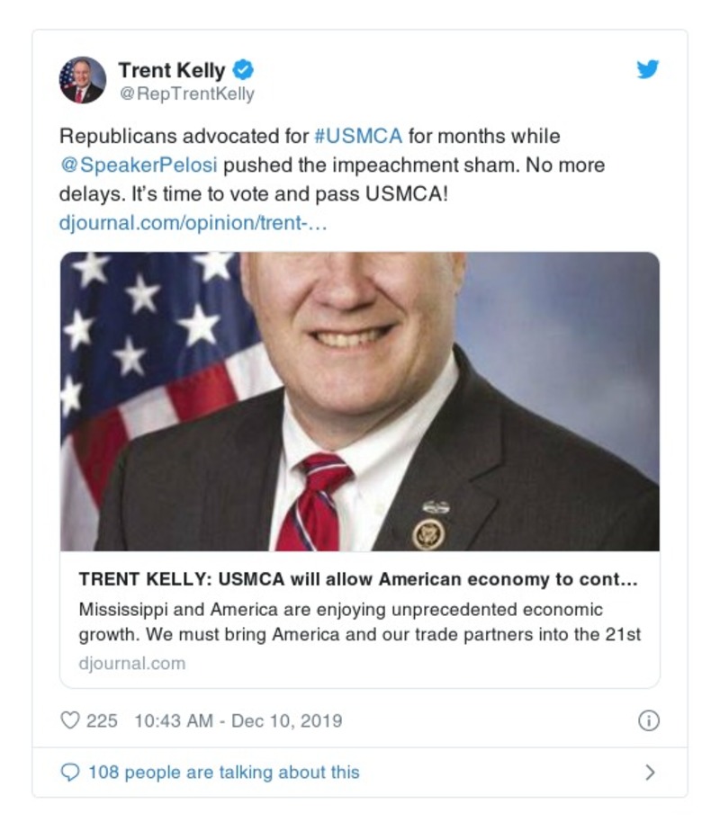Follow the djournal.com/opinion/trent-… link
The height and width of the screenshot is (840, 720).
pyautogui.click(x=193, y=222)
